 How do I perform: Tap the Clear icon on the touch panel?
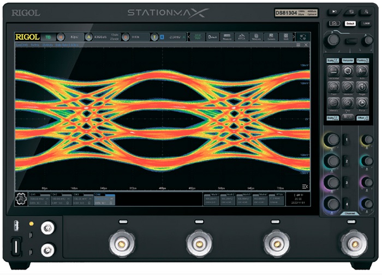pos(347,102)
